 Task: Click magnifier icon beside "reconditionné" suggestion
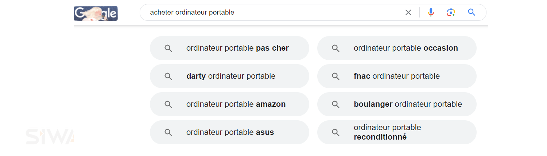(335, 132)
